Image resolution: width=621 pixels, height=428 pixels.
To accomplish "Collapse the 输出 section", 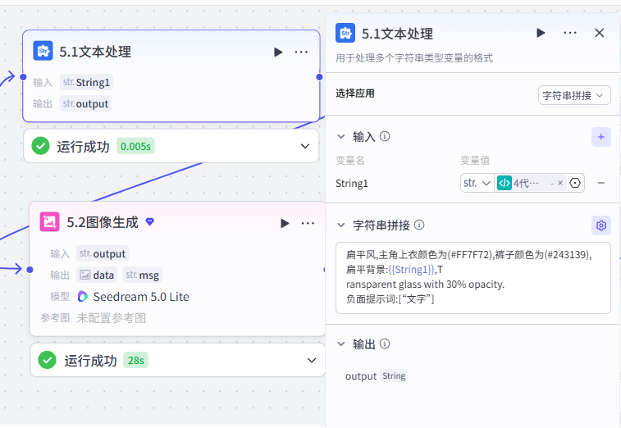I will (x=341, y=344).
